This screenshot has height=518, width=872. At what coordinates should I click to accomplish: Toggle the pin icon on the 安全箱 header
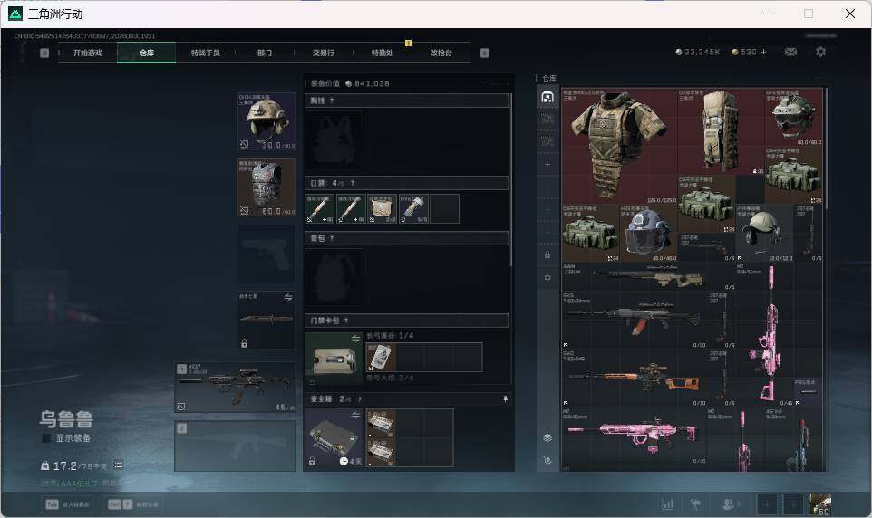pos(505,399)
